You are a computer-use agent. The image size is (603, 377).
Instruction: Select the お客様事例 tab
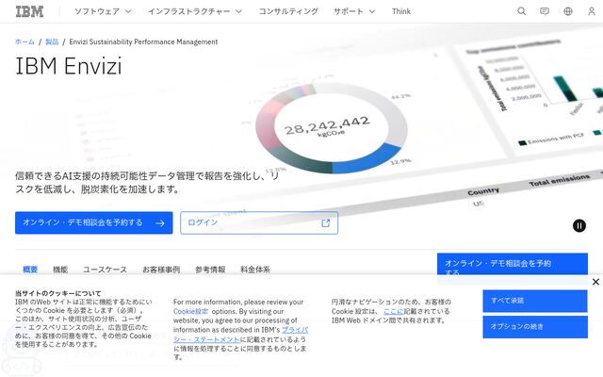pyautogui.click(x=161, y=270)
